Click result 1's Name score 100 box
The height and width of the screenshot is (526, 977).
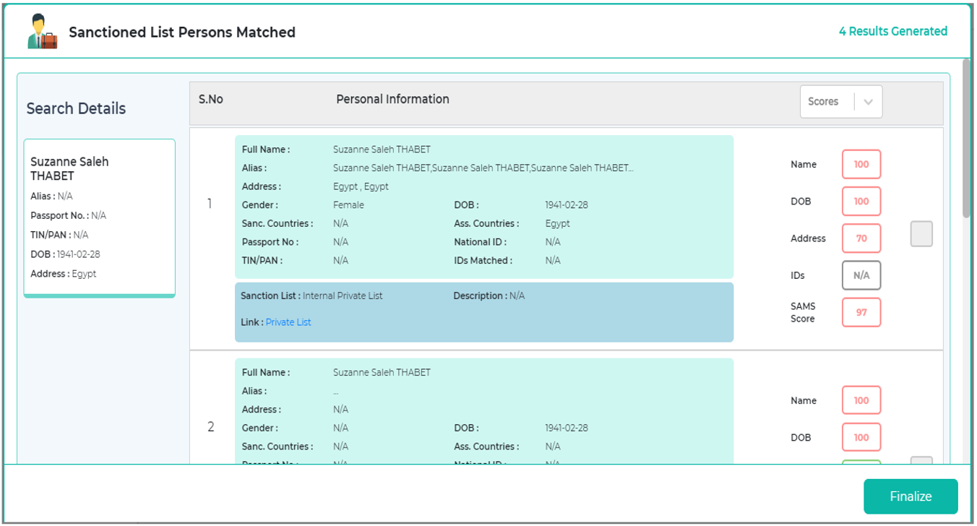coord(861,165)
